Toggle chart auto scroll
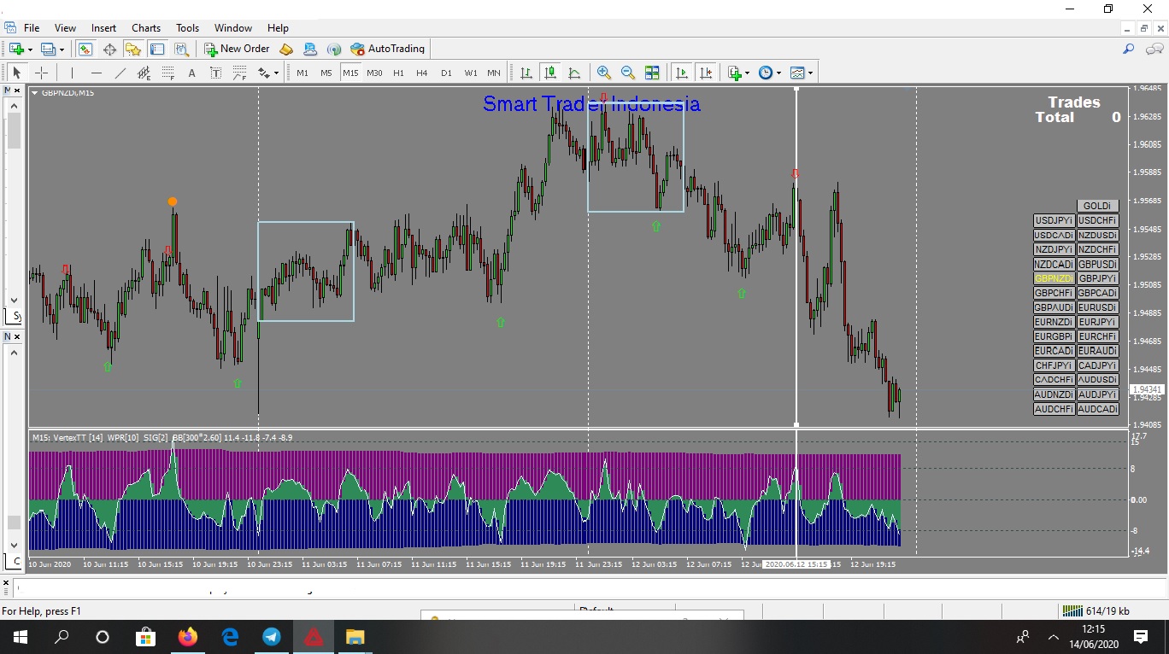1169x654 pixels. coord(681,73)
